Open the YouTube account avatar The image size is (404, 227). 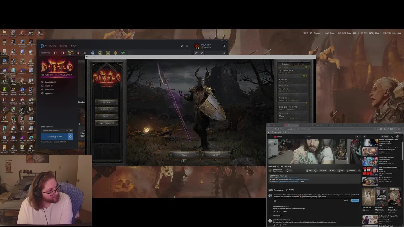click(398, 137)
